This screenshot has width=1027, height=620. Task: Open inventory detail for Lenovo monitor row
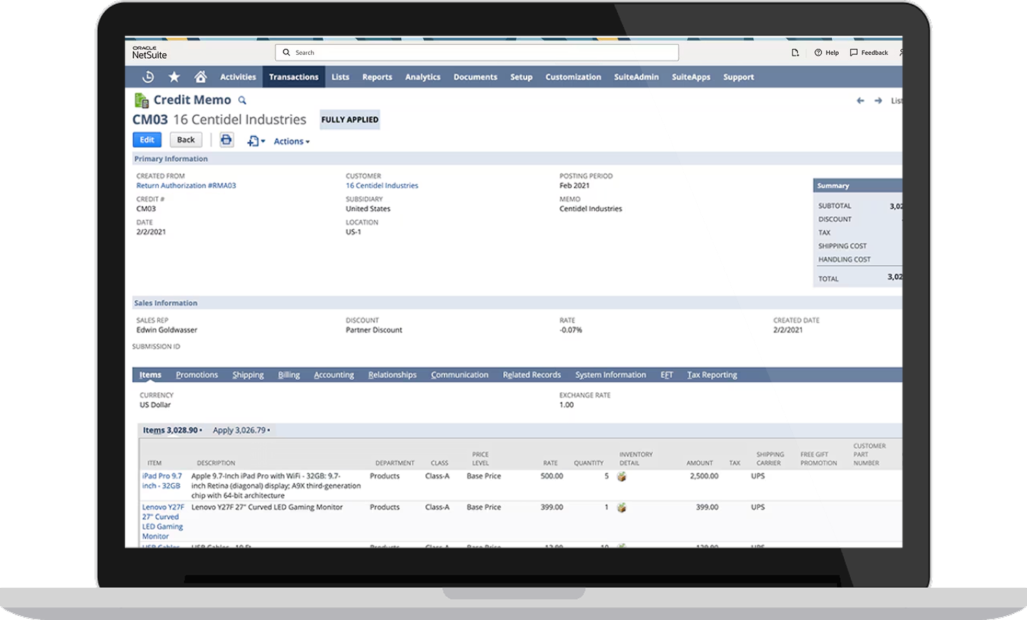click(x=622, y=508)
